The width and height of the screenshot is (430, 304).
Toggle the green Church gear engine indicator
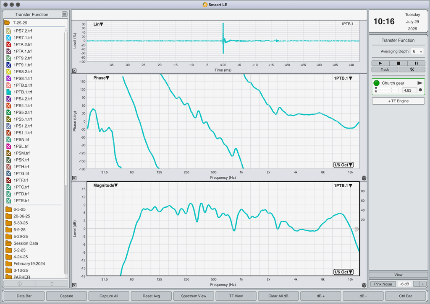tap(377, 83)
